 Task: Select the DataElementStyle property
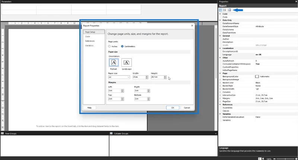pyautogui.click(x=258, y=26)
